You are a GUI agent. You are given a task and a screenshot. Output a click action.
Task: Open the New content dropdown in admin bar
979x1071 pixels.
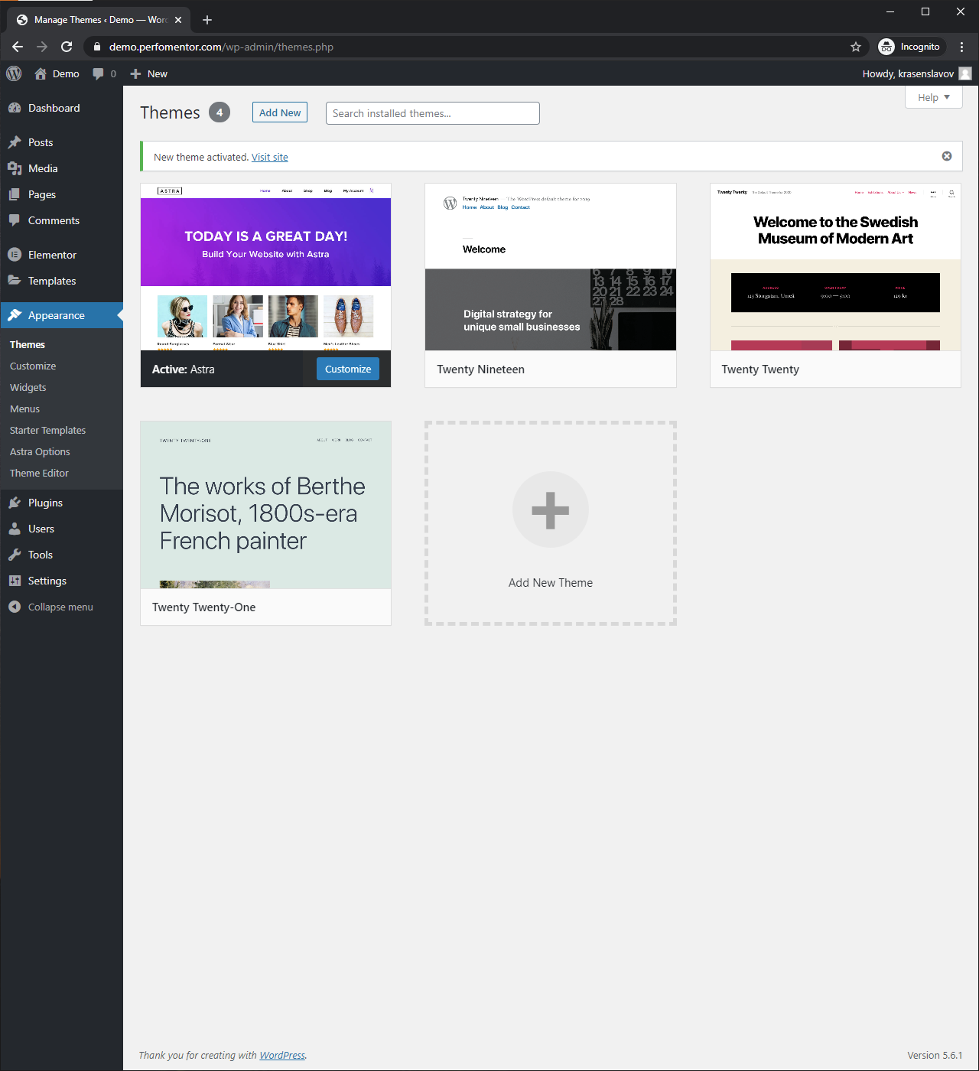click(149, 73)
